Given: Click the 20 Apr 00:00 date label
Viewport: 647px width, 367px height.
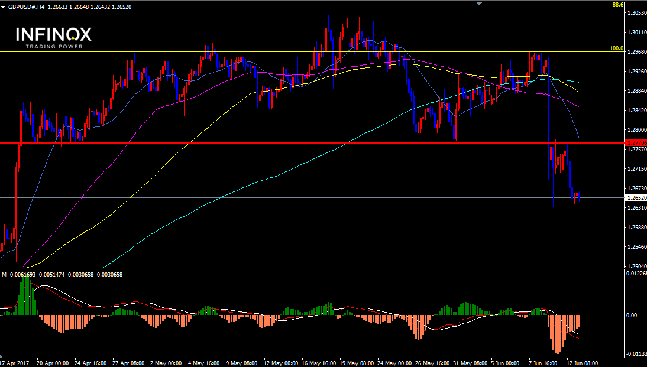Looking at the screenshot, I should pos(53,363).
